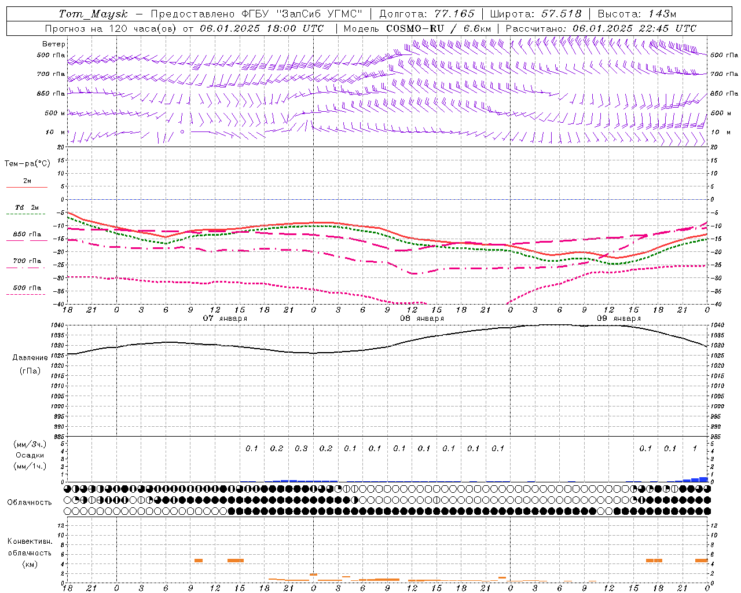The width and height of the screenshot is (741, 593).
Task: Click the Ветер wind section label
Action: pyautogui.click(x=54, y=44)
